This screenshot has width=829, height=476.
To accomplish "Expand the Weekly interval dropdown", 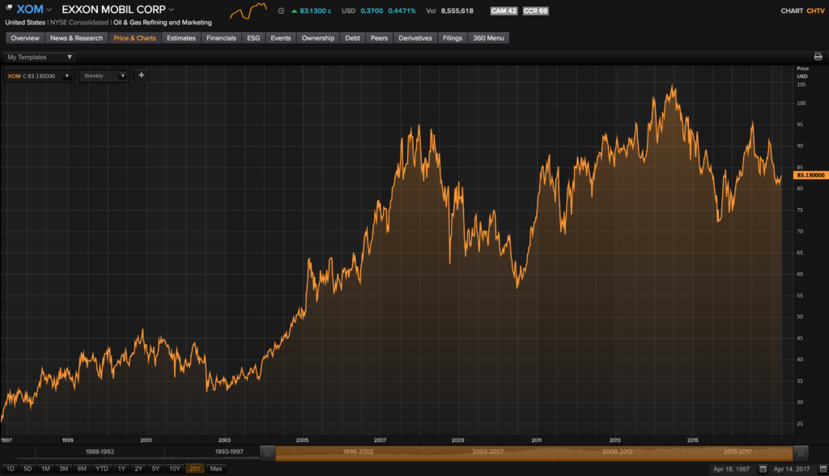I will [x=105, y=75].
